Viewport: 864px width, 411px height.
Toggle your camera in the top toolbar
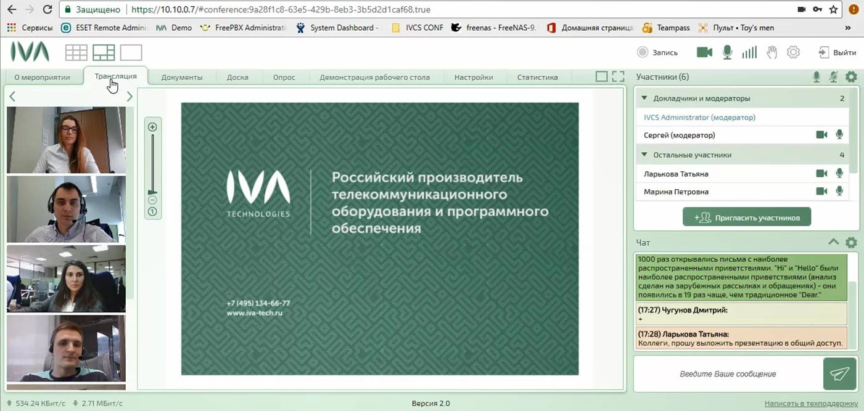704,52
